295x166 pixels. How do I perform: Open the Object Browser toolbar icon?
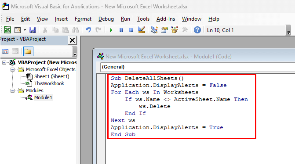point(175,30)
